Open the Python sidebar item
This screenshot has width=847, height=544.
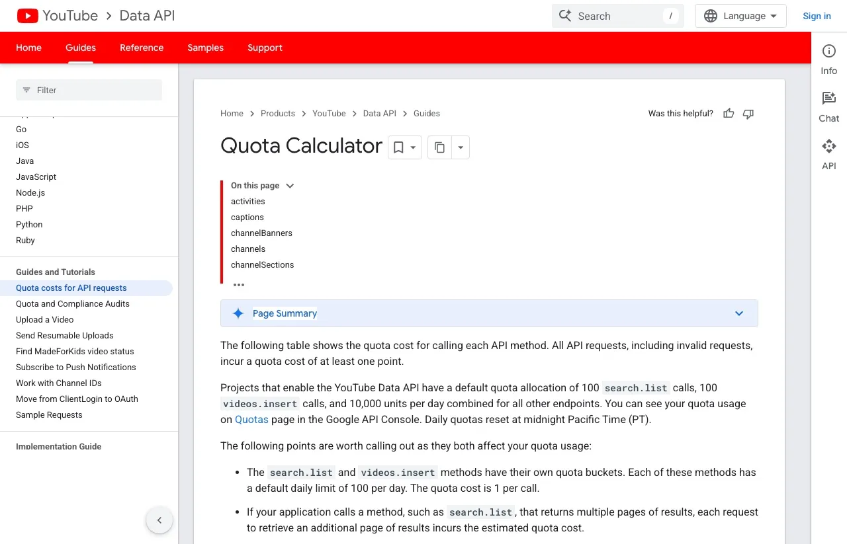tap(29, 225)
